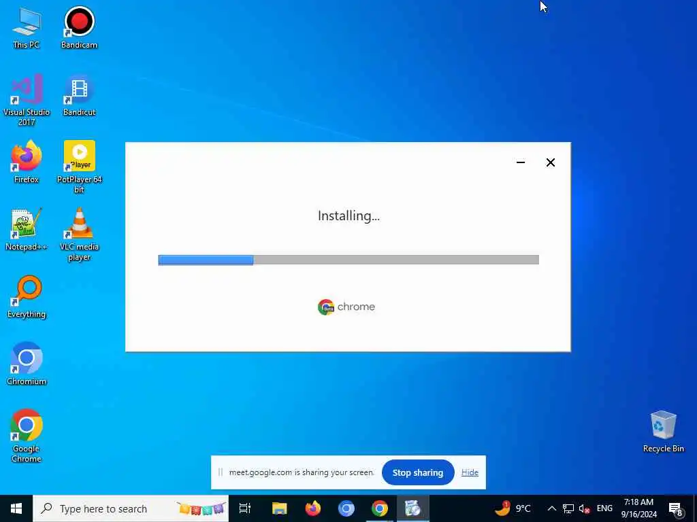The image size is (697, 522).
Task: Select the Chromium desktop shortcut
Action: [x=27, y=364]
